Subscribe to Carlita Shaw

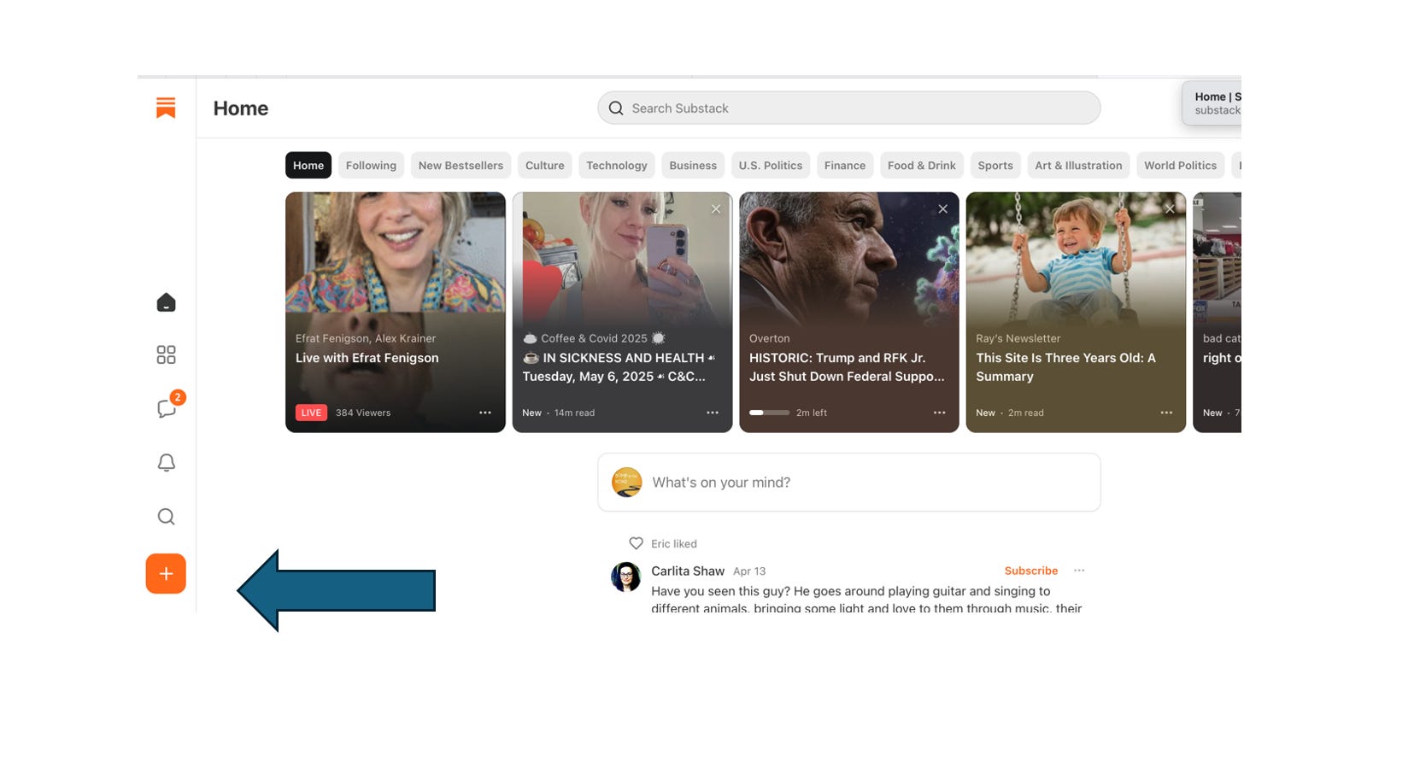click(1031, 571)
